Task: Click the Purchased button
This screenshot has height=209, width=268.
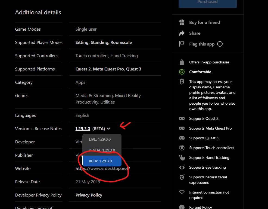Action: point(207,2)
